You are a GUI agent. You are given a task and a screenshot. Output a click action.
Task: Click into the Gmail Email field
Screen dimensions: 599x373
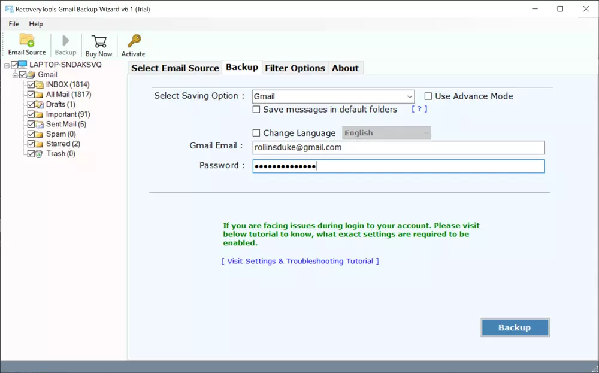tap(398, 148)
